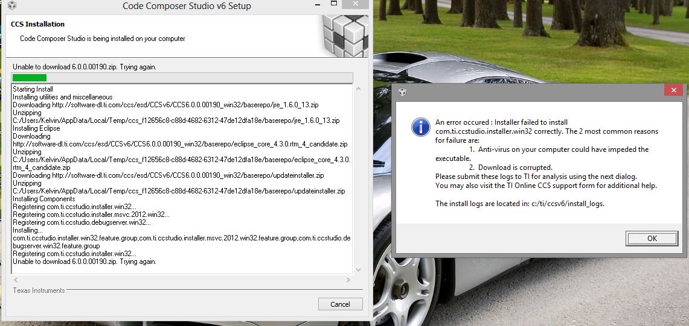Click the error dialog title bar cube icon

pos(402,92)
